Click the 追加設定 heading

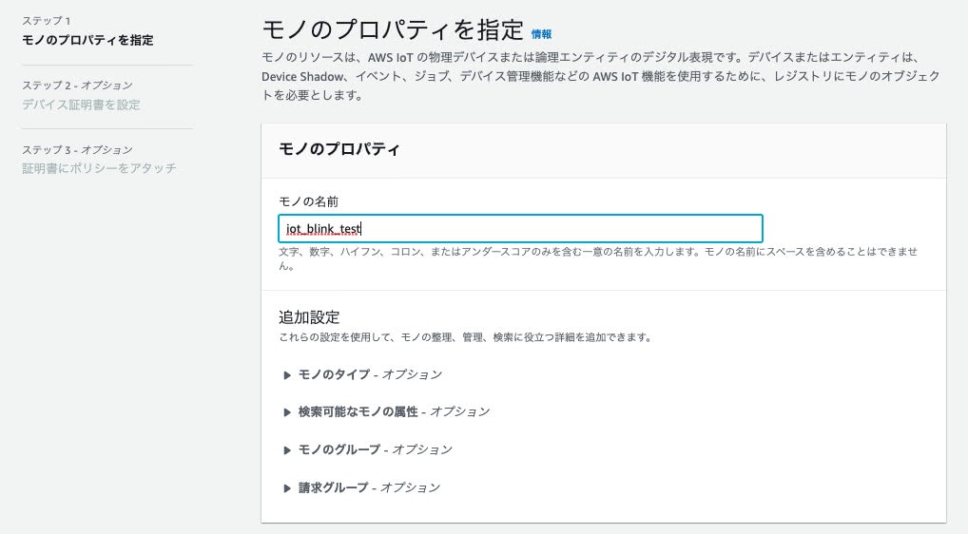point(309,317)
